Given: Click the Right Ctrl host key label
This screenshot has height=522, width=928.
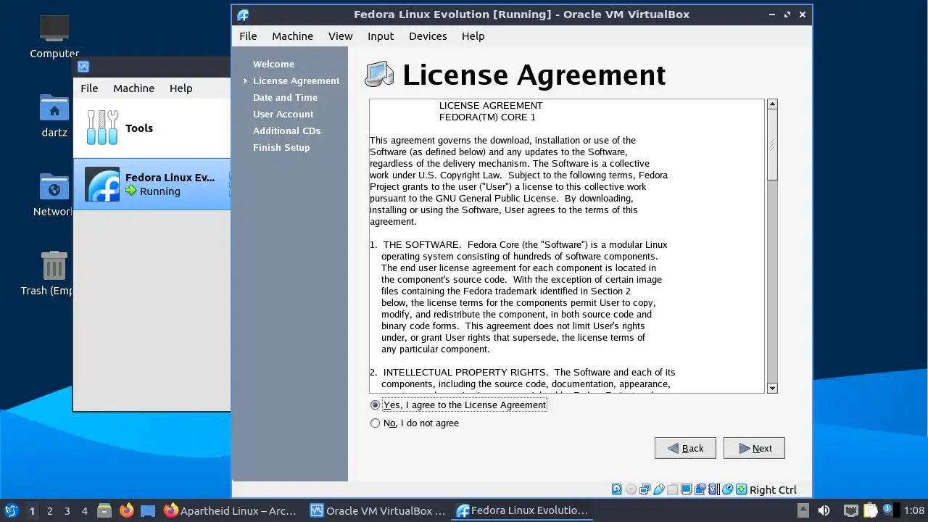Looking at the screenshot, I should (773, 490).
